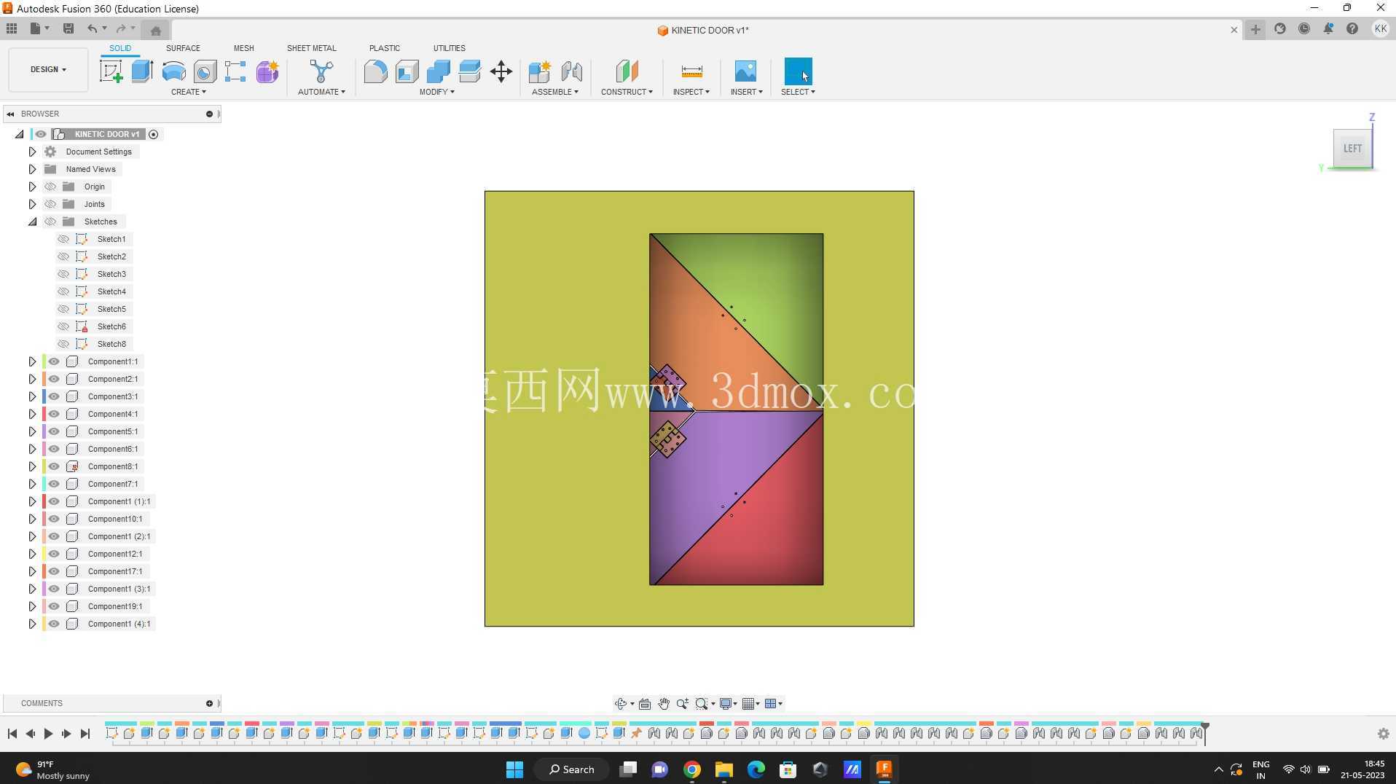Undo the last action
This screenshot has width=1396, height=784.
(x=92, y=28)
